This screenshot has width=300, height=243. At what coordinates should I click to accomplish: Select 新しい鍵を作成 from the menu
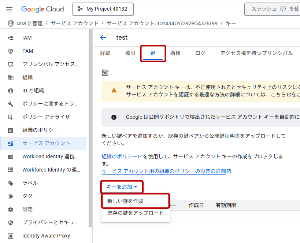coord(125,201)
